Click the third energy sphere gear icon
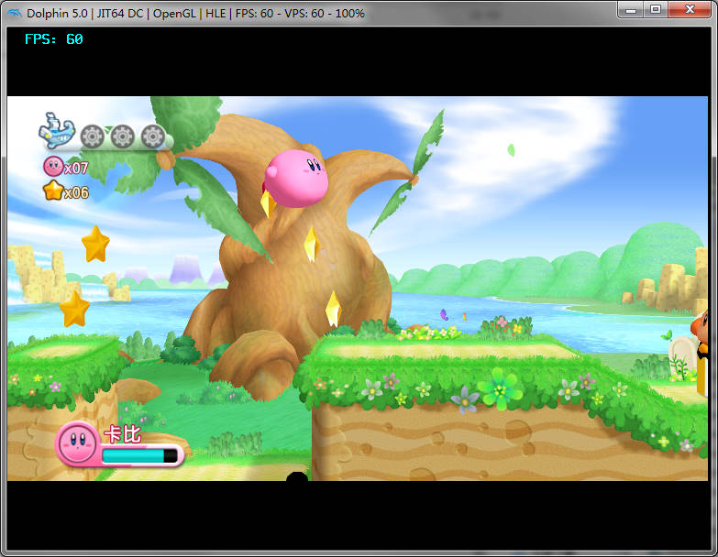Screen dimensions: 718x557 point(153,136)
